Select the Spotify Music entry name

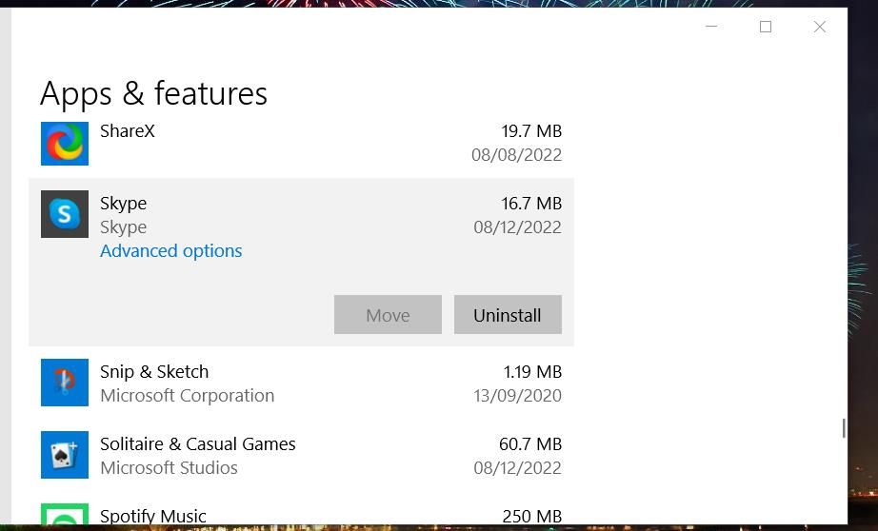[153, 516]
